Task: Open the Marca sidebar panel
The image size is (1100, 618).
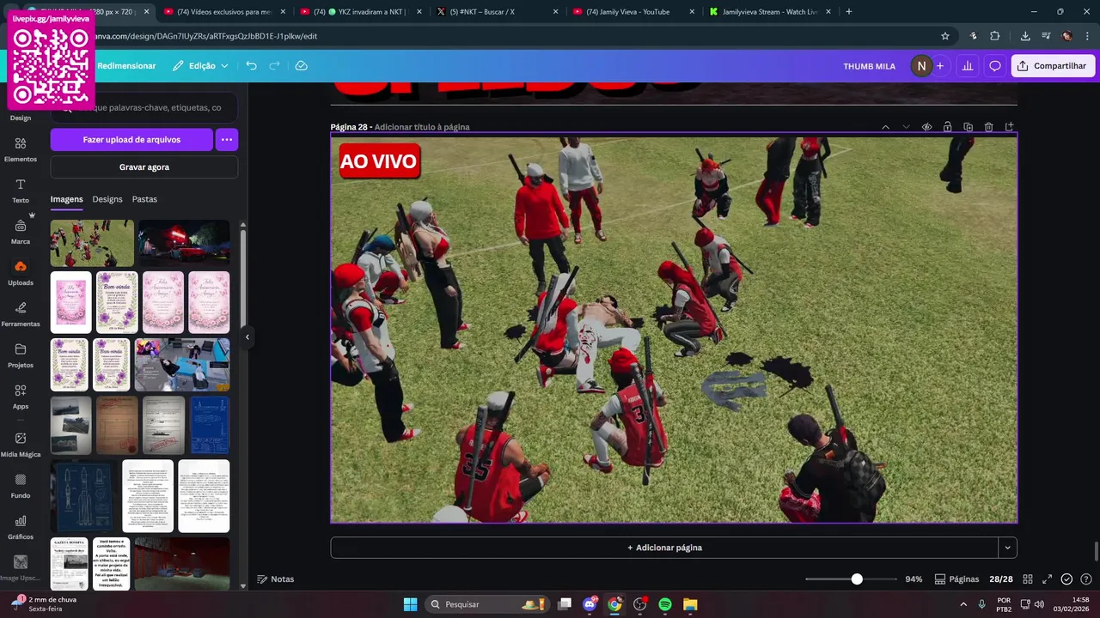Action: pos(21,232)
